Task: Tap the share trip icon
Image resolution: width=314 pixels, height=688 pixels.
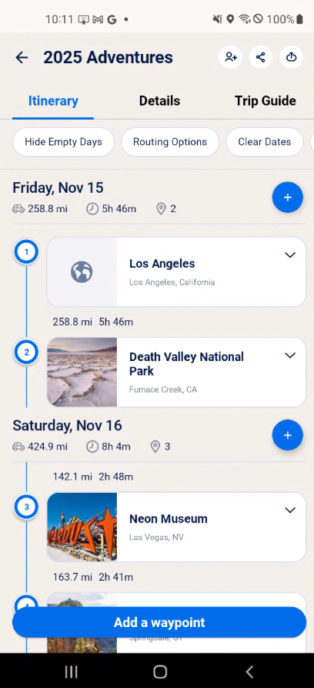Action: pyautogui.click(x=261, y=57)
